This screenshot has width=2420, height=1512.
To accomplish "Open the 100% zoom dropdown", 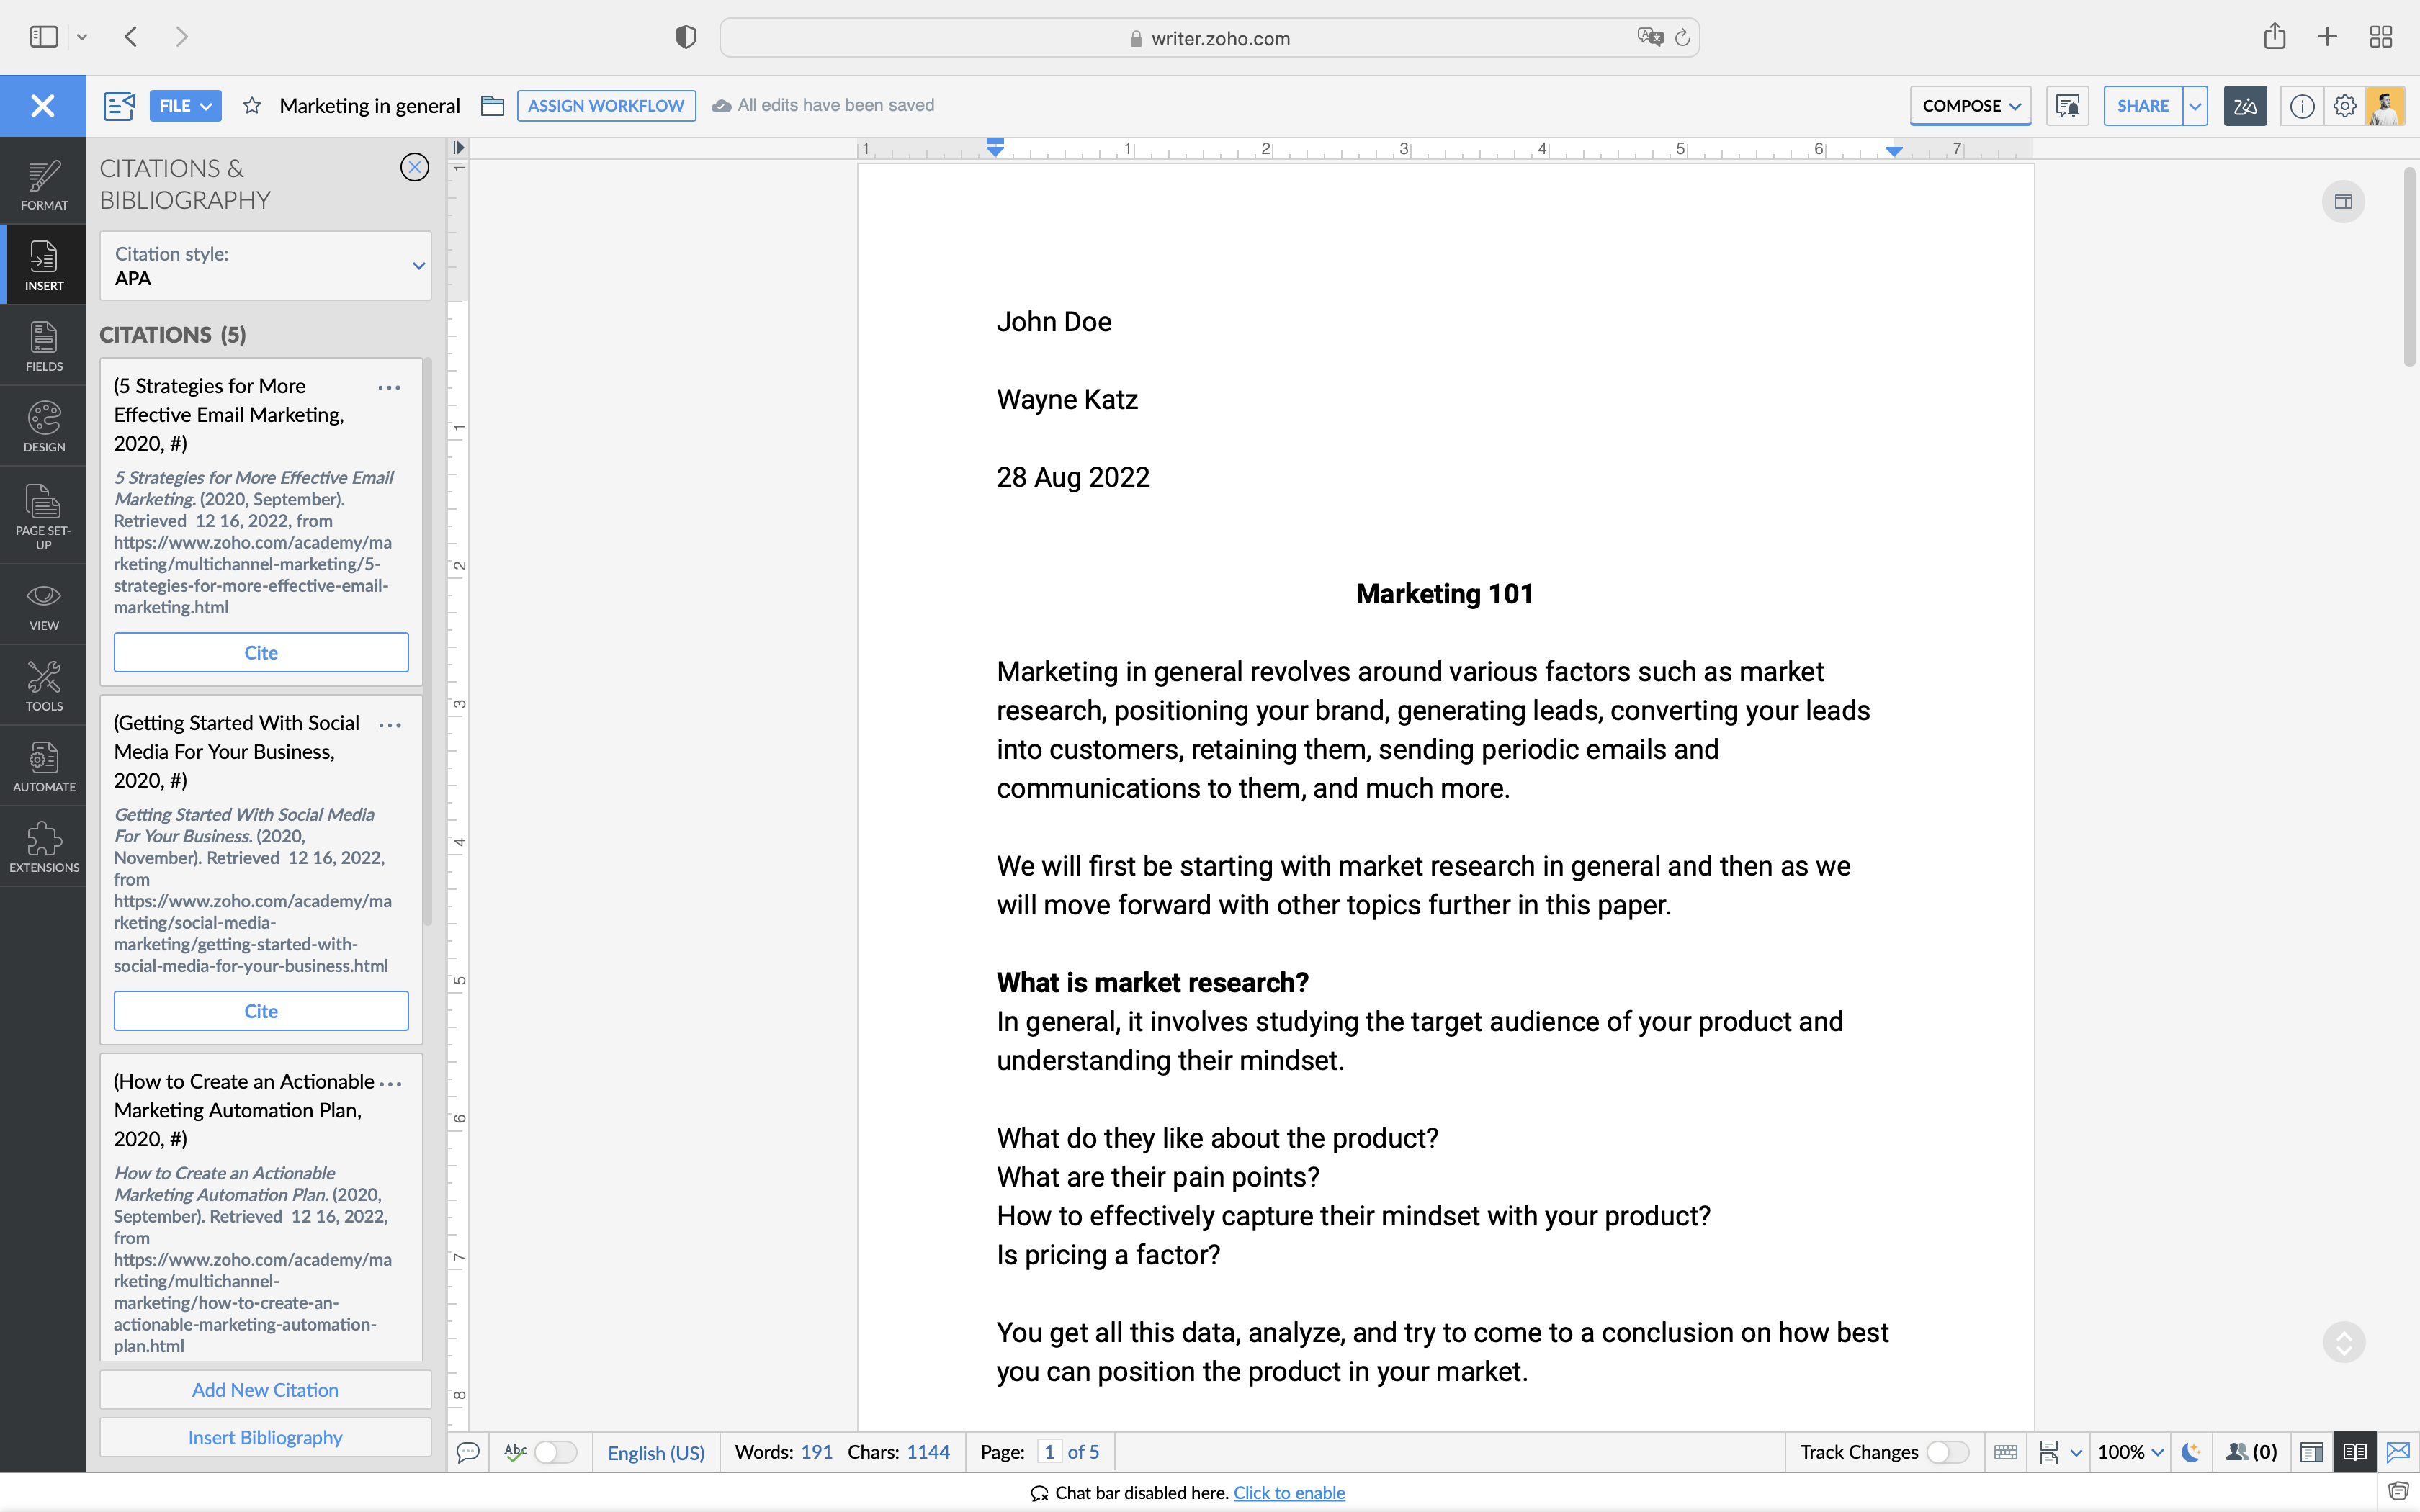I will click(2130, 1452).
